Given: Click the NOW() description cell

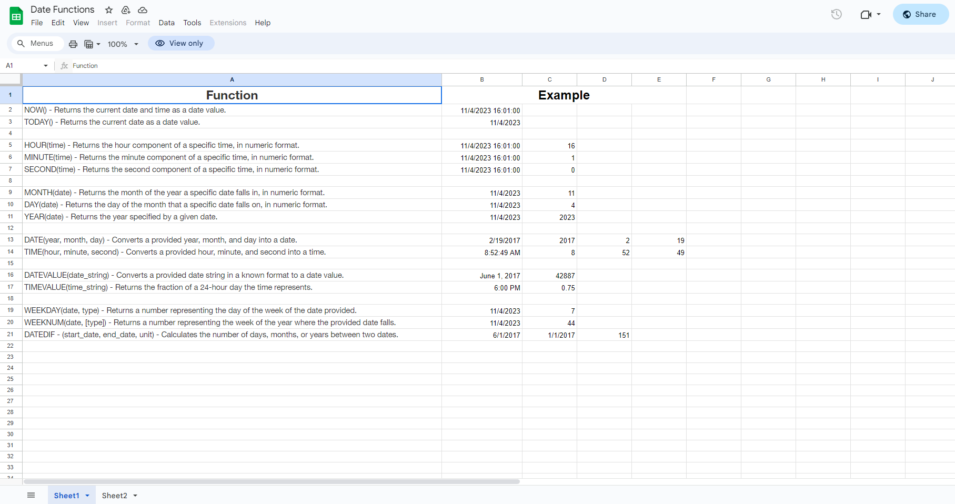Looking at the screenshot, I should point(232,110).
